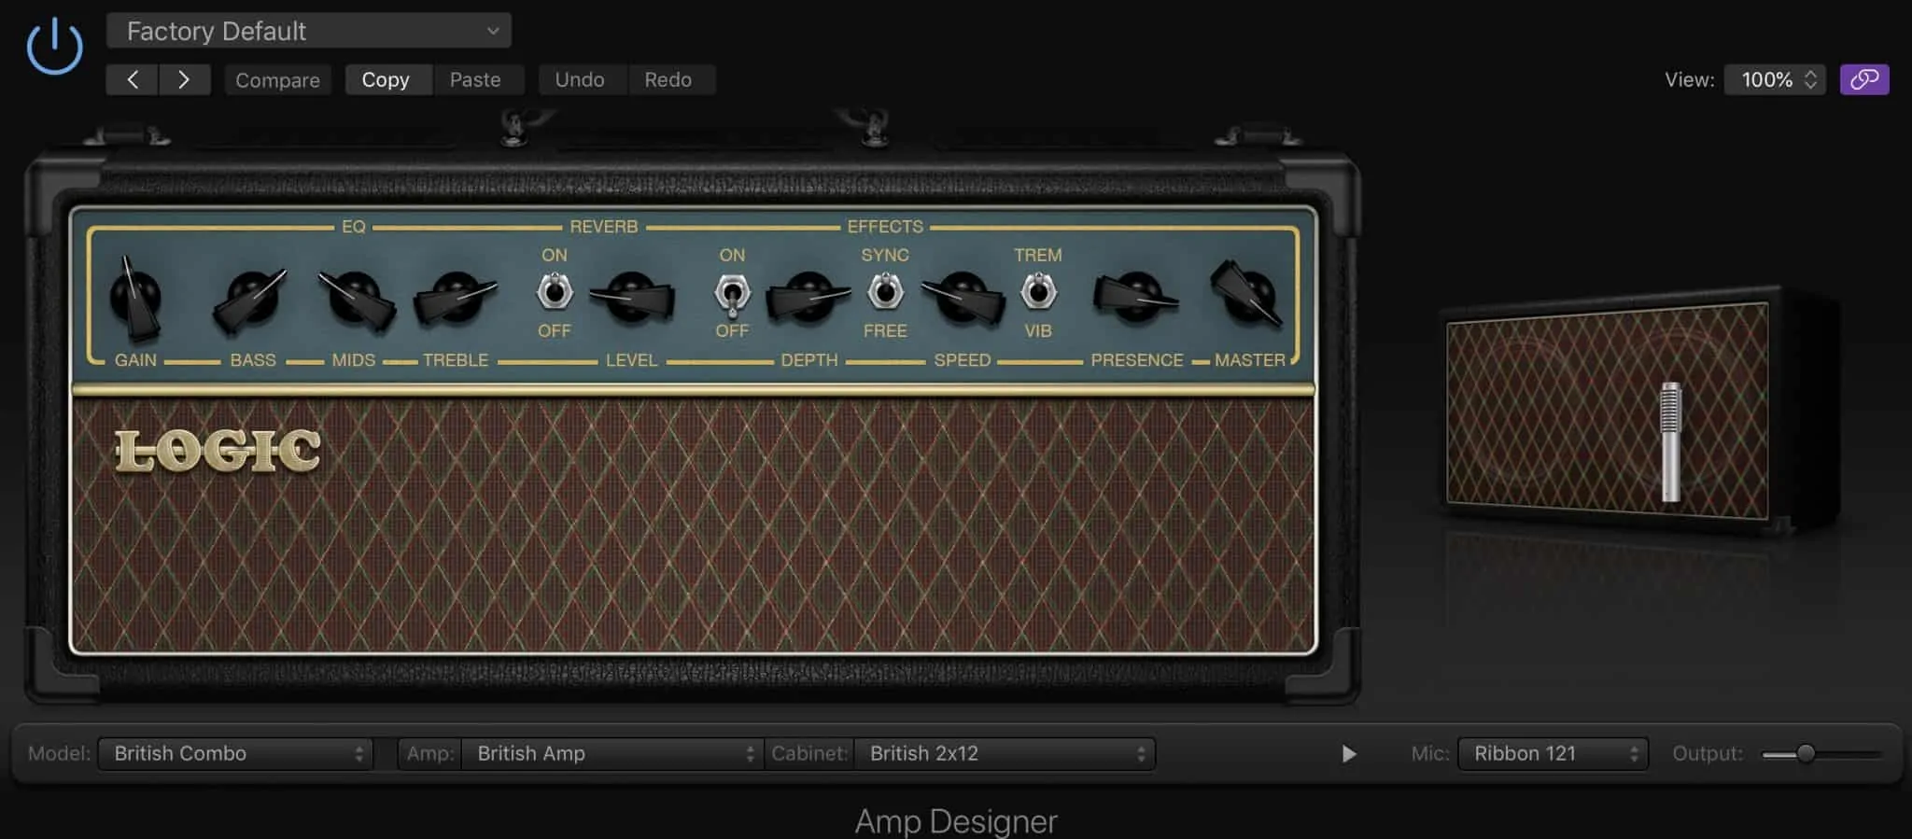Click the reverb LEVEL knob

[x=632, y=297]
